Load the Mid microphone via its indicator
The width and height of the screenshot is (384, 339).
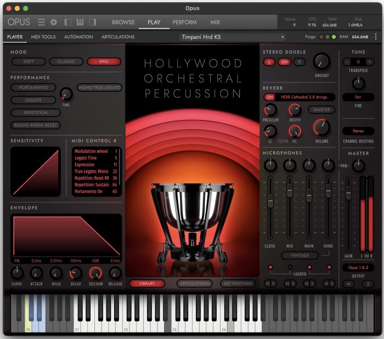(x=290, y=267)
